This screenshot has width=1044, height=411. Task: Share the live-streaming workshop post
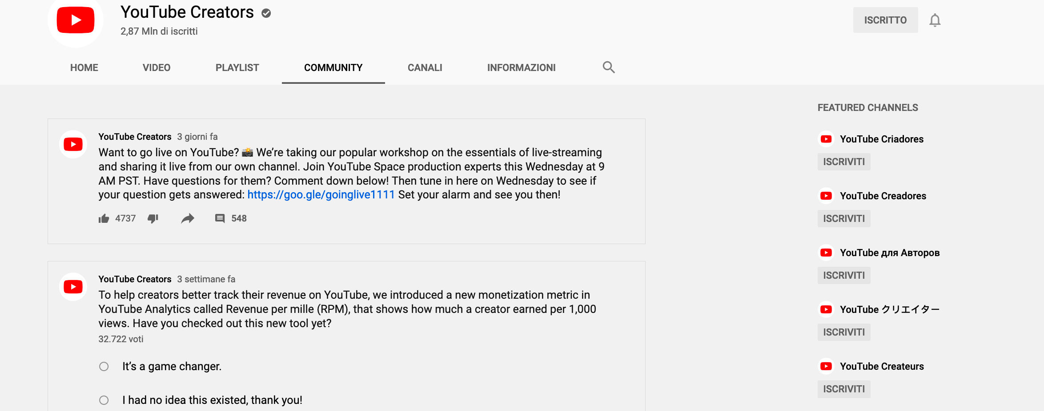tap(188, 218)
